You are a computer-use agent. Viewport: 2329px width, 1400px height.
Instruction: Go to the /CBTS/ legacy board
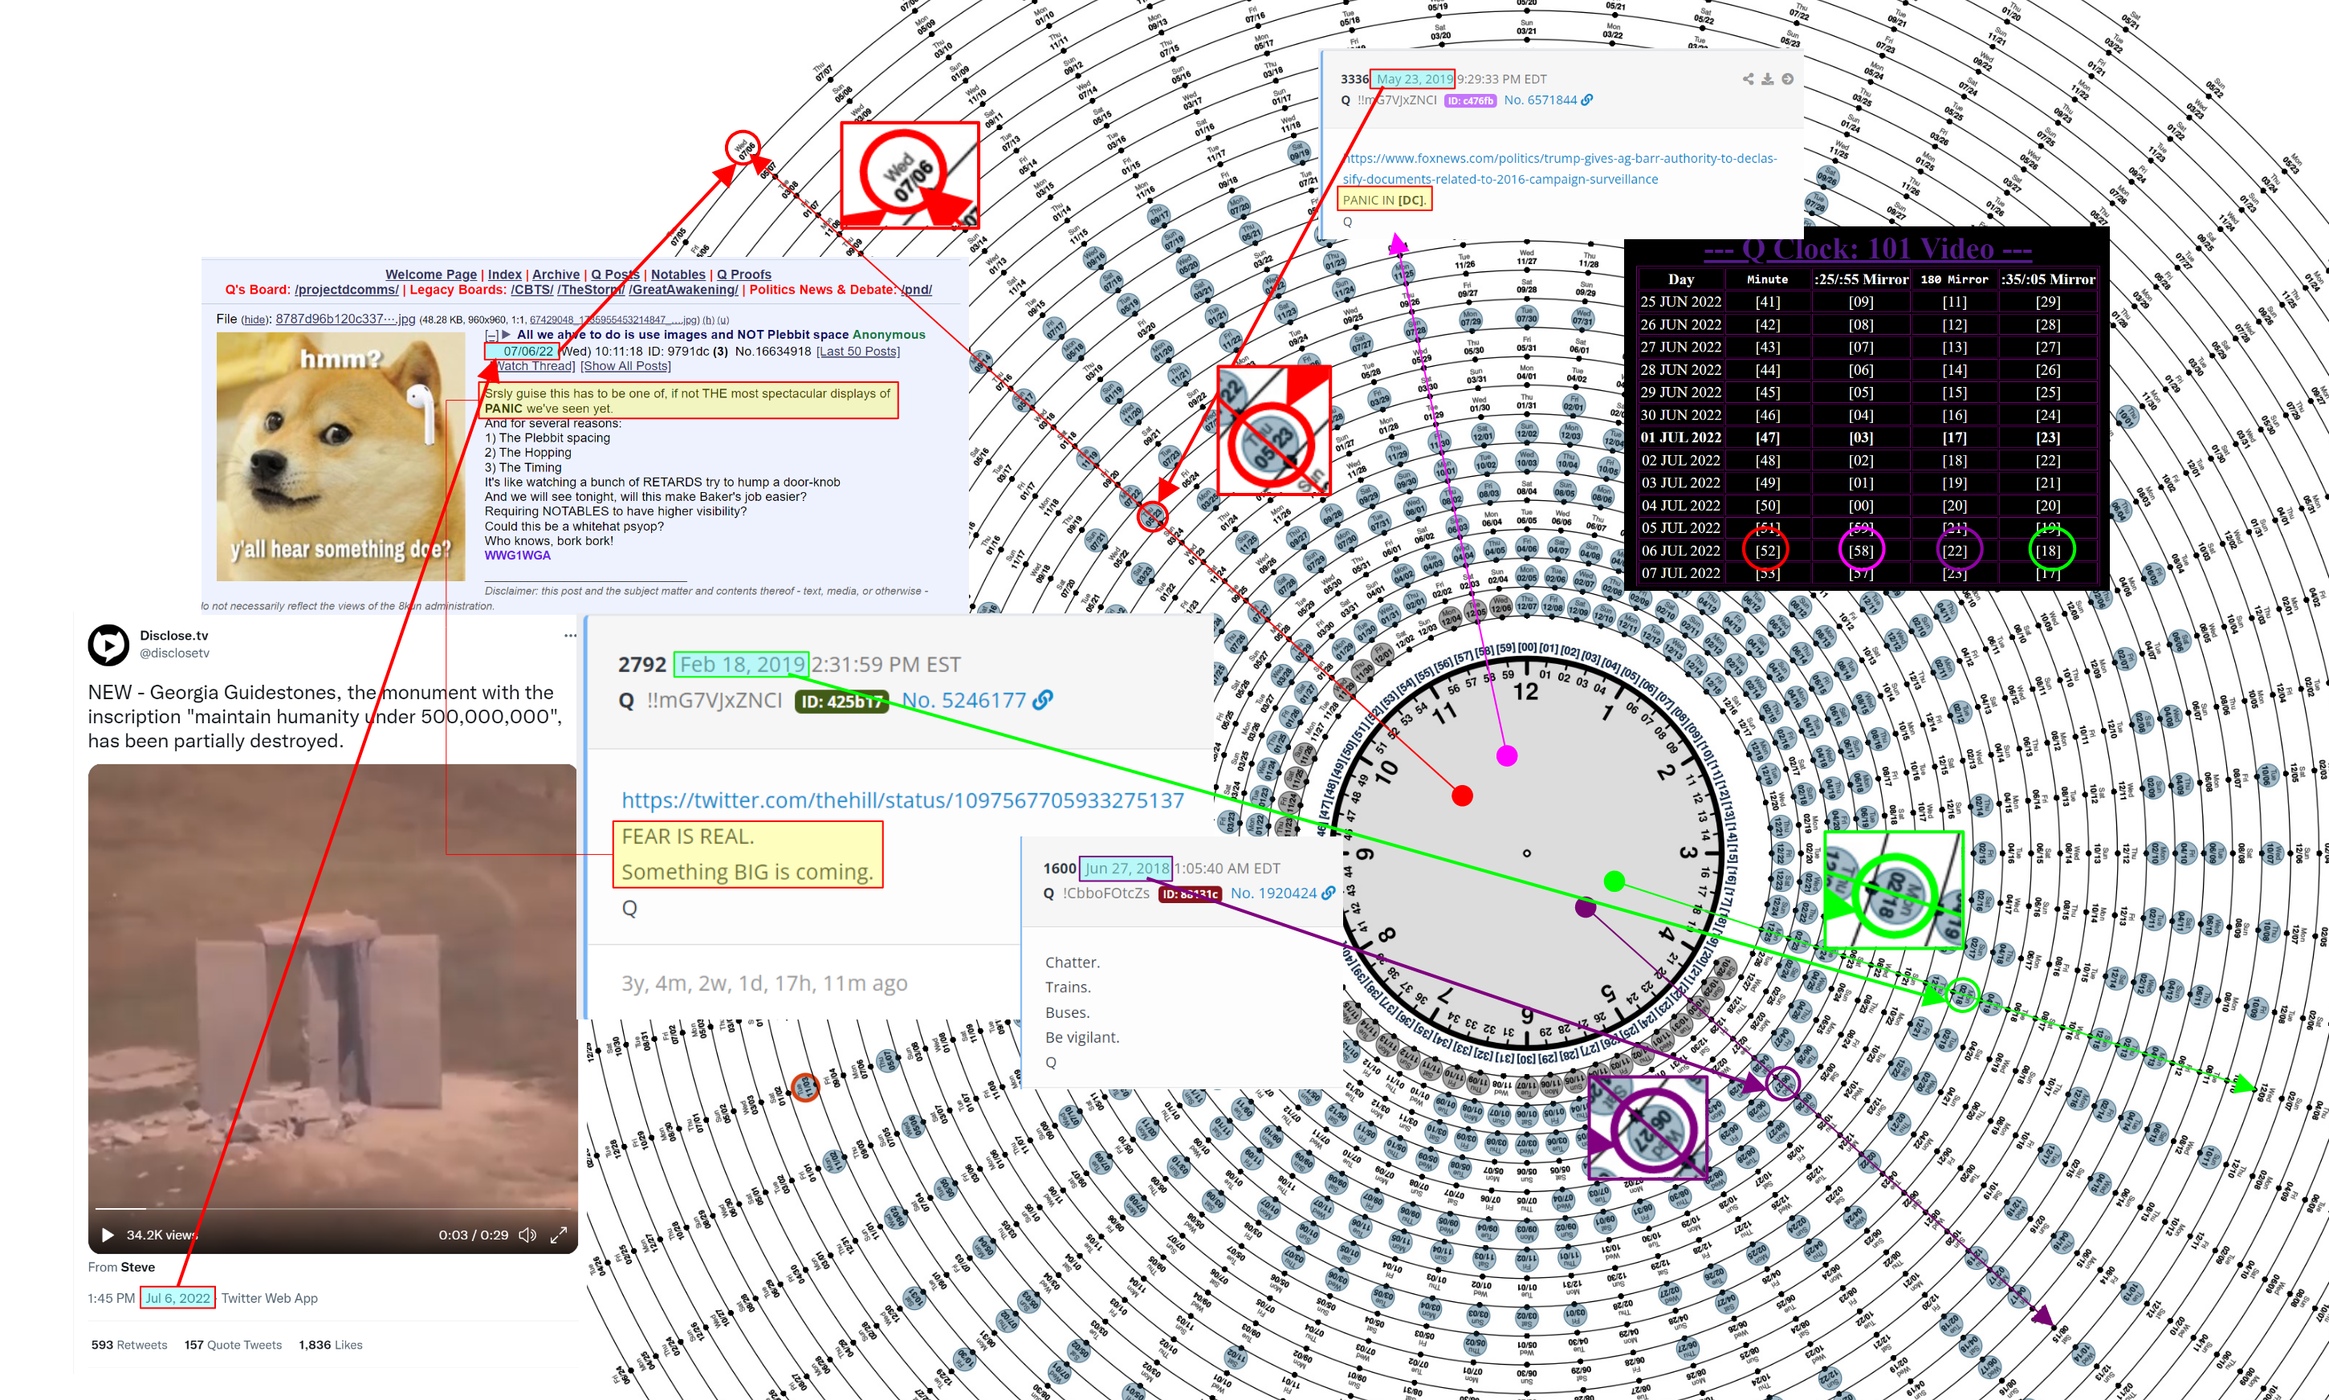coord(532,290)
